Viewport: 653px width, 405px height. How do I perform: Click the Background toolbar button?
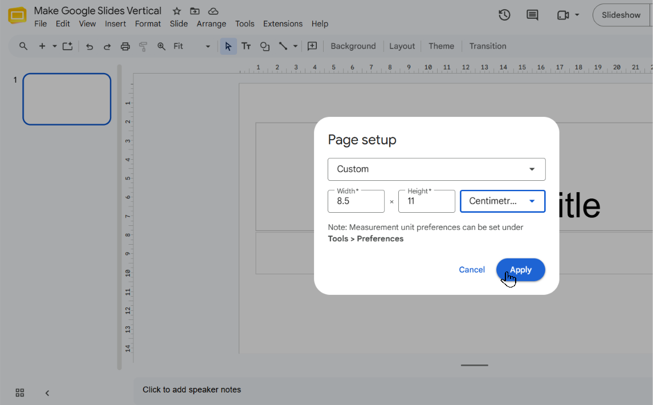point(353,46)
